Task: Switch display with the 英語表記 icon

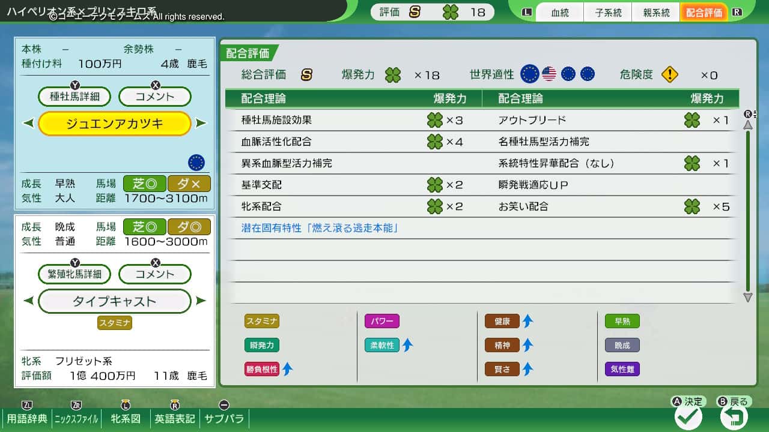Action: click(x=174, y=419)
